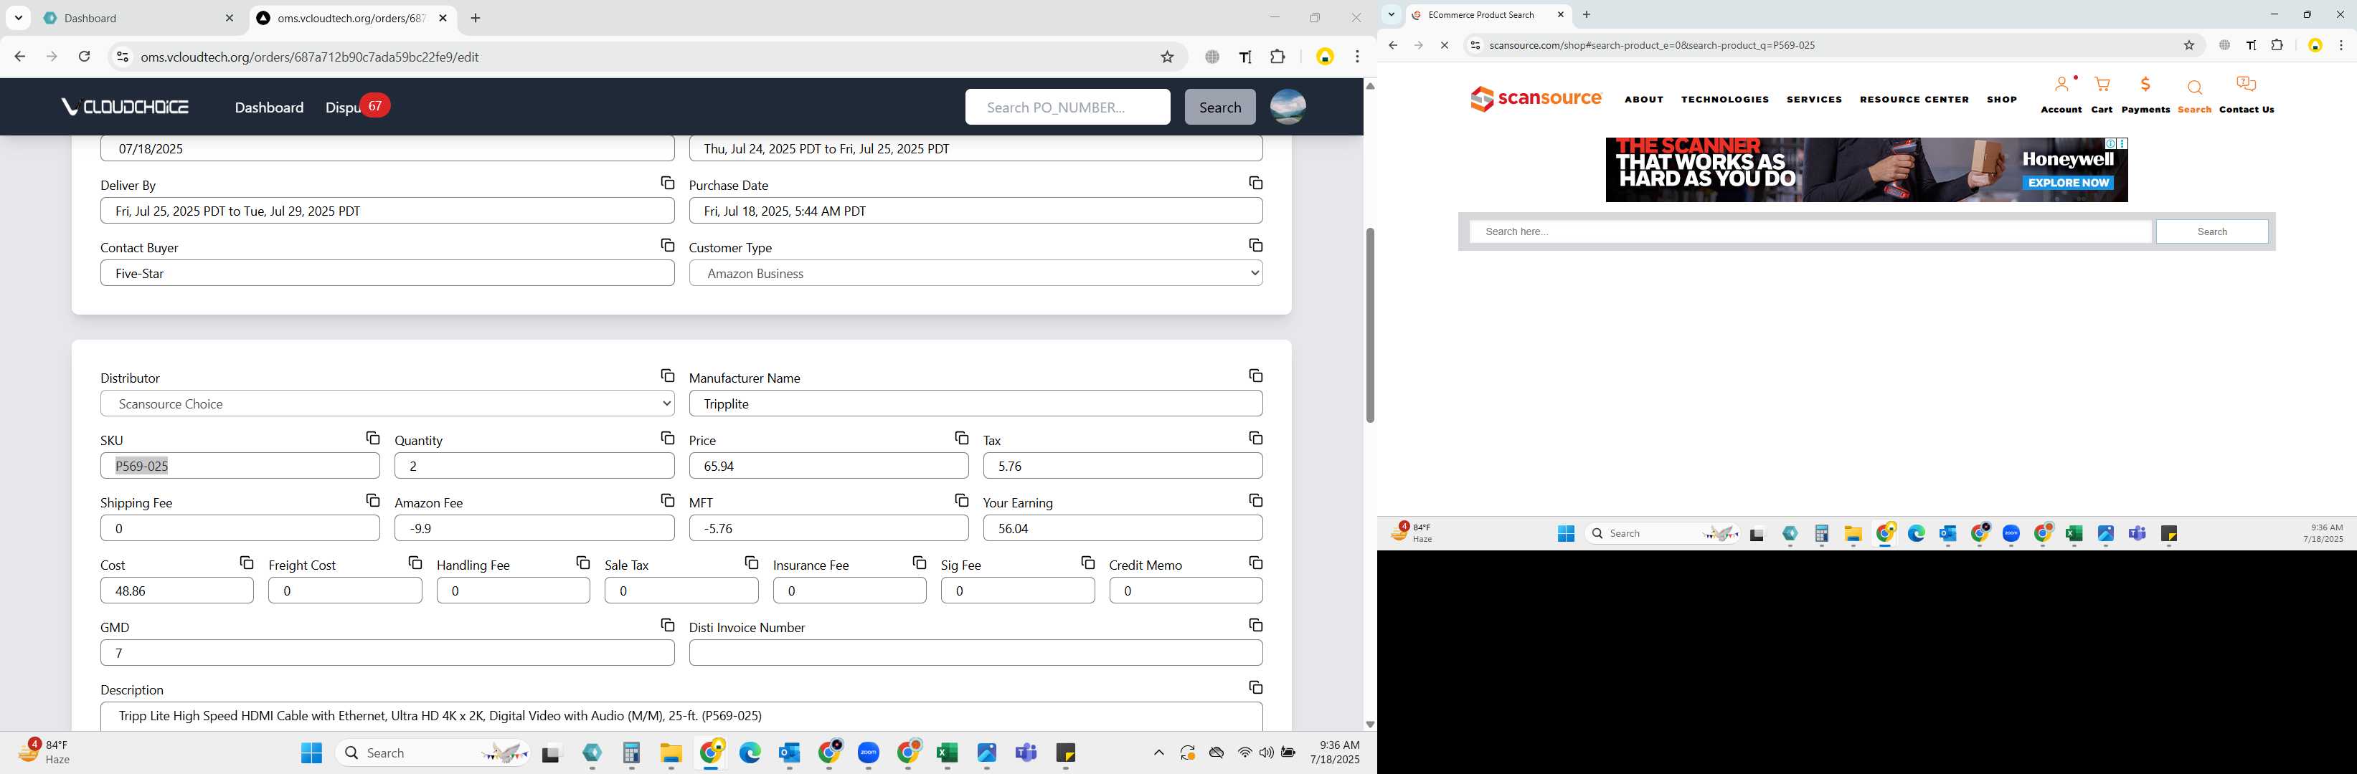Open ScanSource RESOURCE CENTER menu
This screenshot has width=2357, height=774.
pos(1914,100)
